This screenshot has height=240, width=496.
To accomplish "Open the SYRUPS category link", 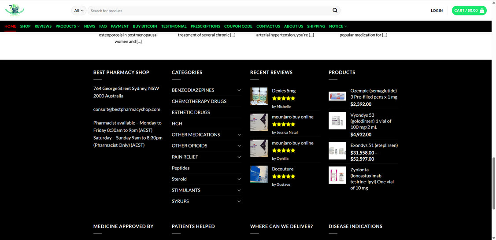I will point(180,201).
